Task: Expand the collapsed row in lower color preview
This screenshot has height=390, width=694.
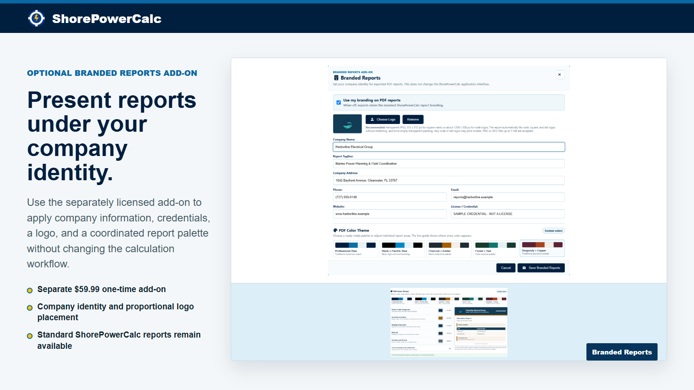Action: click(x=421, y=348)
